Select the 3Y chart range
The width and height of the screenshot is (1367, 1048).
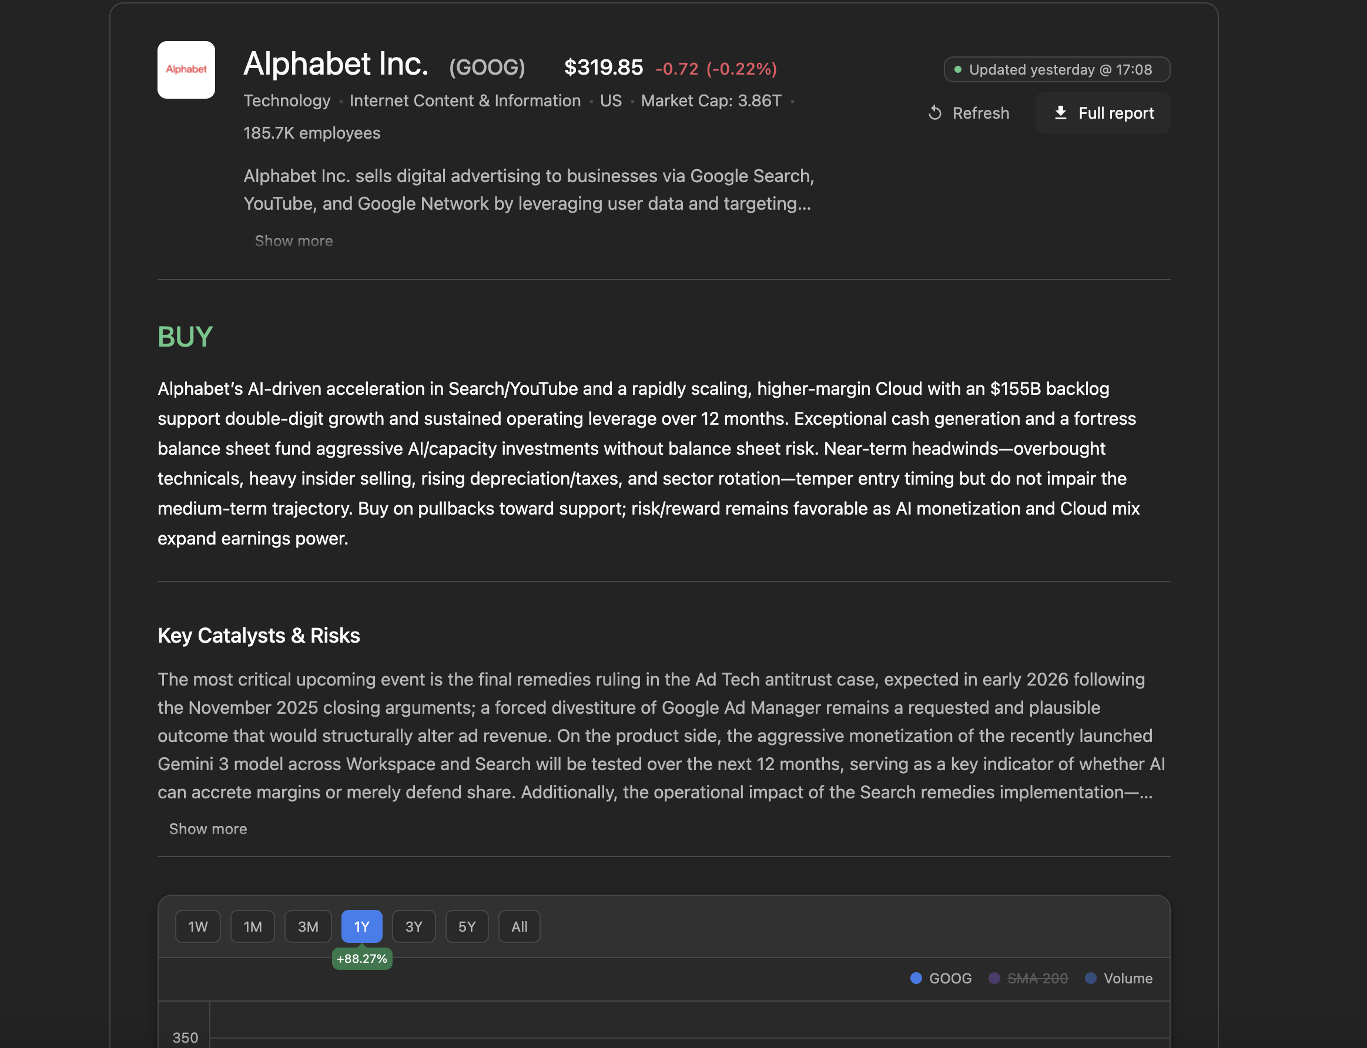(x=414, y=926)
